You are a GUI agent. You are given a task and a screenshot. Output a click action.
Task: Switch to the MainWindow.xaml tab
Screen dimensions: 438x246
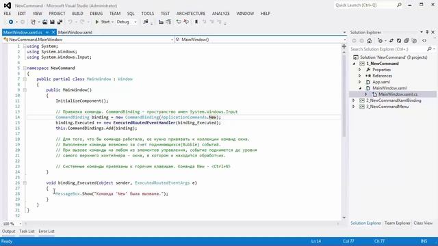(x=75, y=32)
